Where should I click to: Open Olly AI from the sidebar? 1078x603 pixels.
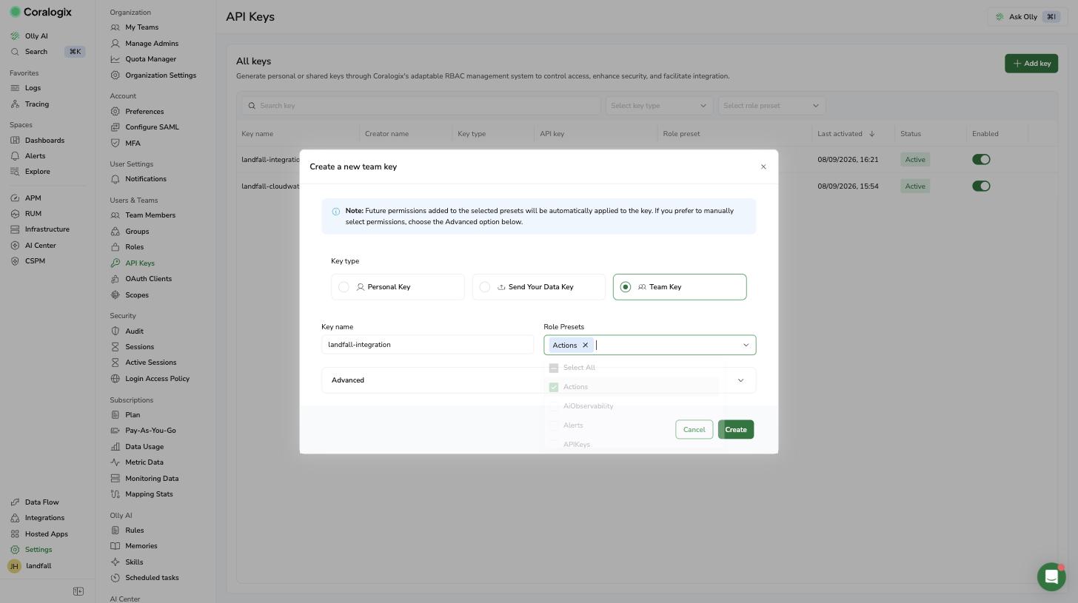click(x=30, y=36)
